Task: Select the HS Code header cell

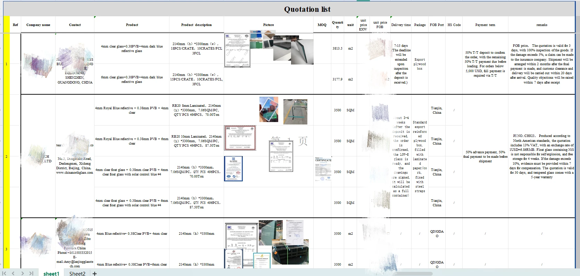Action: tap(454, 25)
